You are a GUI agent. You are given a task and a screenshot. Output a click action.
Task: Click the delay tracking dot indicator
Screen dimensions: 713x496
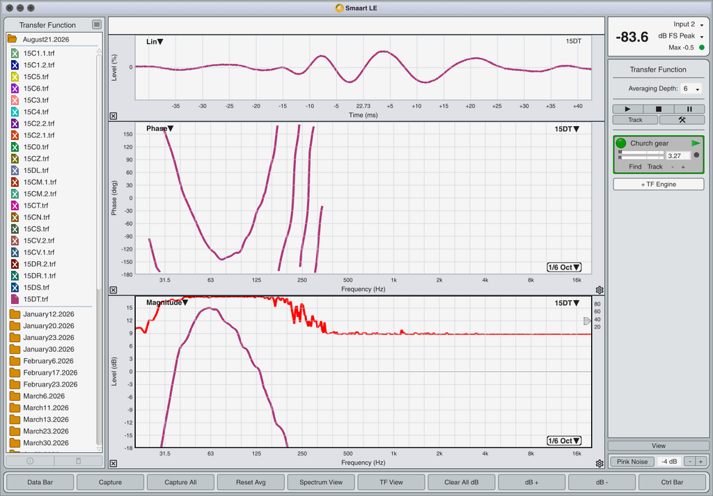tap(696, 155)
